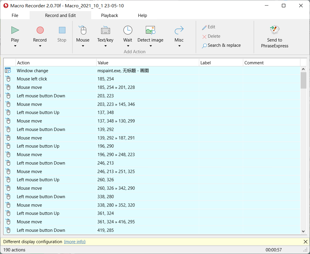310x254 pixels.
Task: Expand the Play dropdown arrow
Action: [15, 46]
